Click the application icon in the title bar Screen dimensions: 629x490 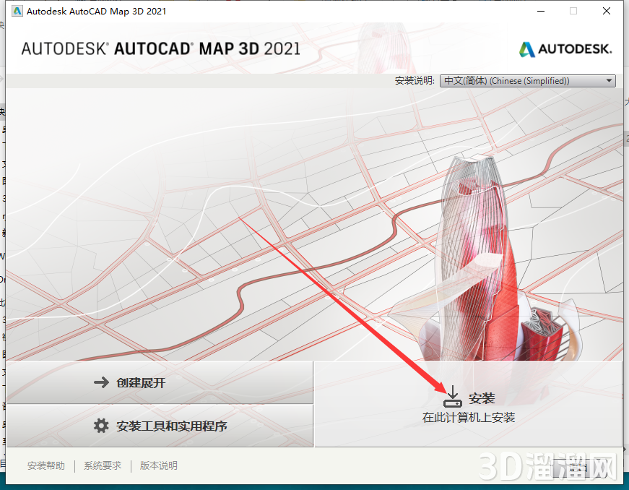pos(16,11)
